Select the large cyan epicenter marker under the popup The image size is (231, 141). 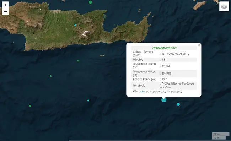click(x=164, y=100)
